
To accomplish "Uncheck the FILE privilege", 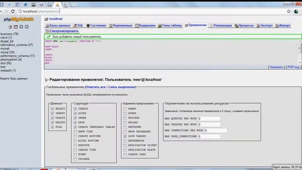I will [x=52, y=127].
